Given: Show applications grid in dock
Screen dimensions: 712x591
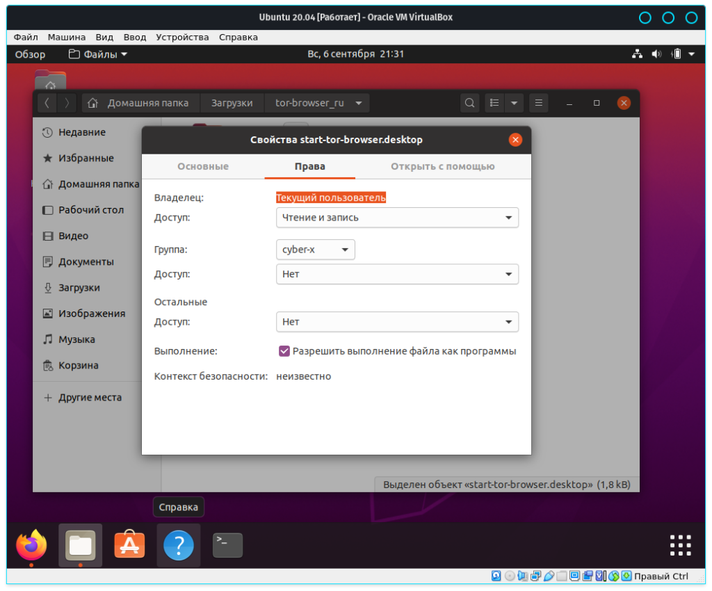Looking at the screenshot, I should click(679, 545).
